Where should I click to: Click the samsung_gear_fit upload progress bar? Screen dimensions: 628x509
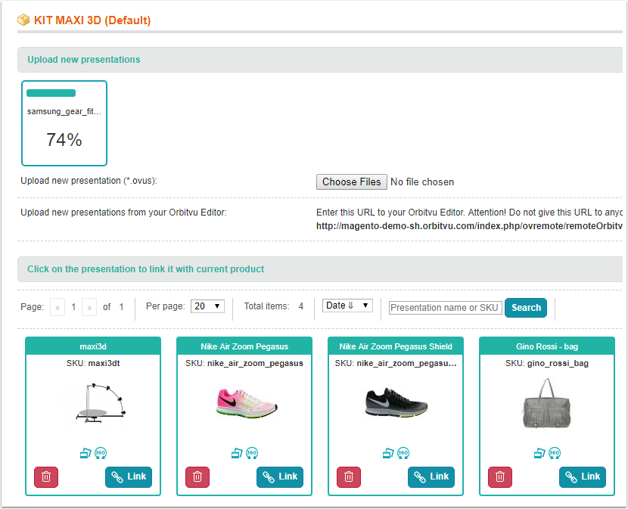51,93
